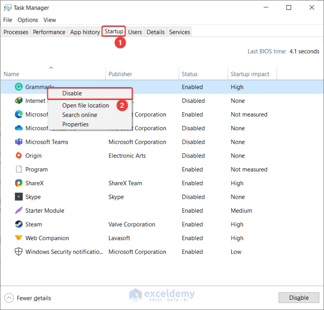
Task: Click Grammarly's Enabled status cell
Action: [192, 87]
